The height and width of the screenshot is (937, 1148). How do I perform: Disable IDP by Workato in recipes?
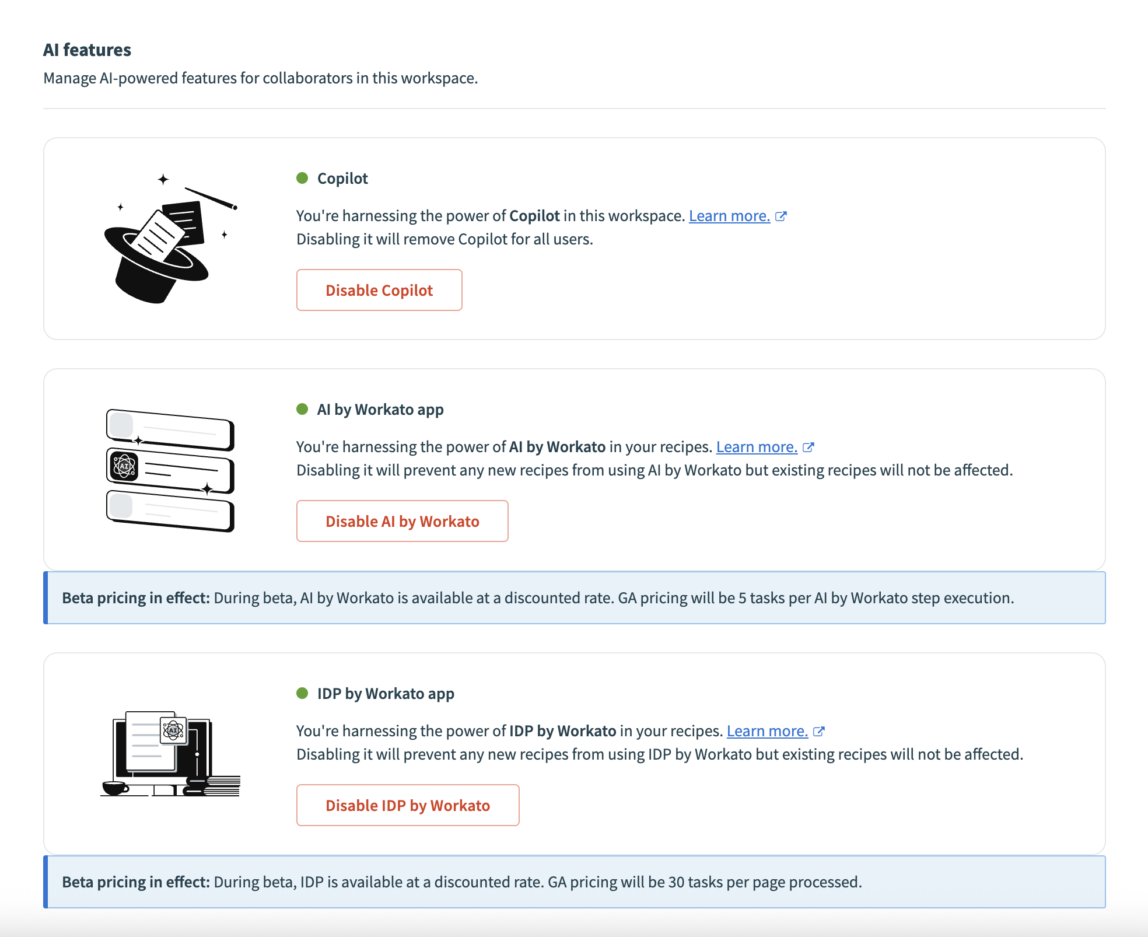click(x=407, y=805)
